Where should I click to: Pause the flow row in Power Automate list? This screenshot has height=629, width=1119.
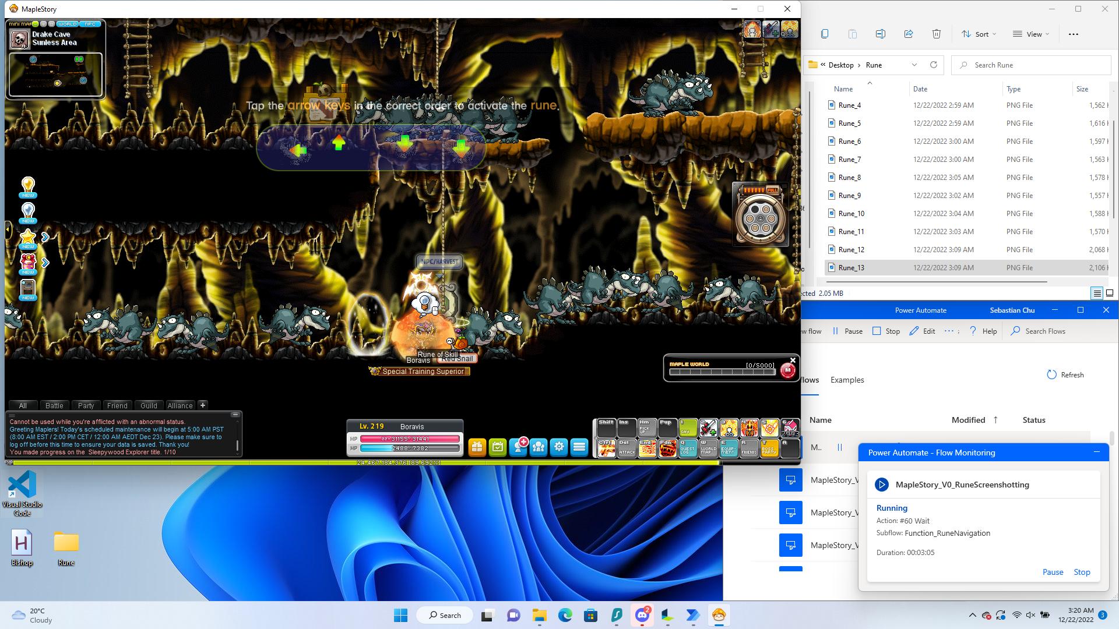[840, 447]
